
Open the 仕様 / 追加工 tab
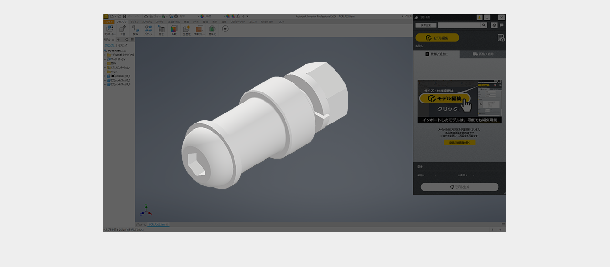click(x=437, y=54)
